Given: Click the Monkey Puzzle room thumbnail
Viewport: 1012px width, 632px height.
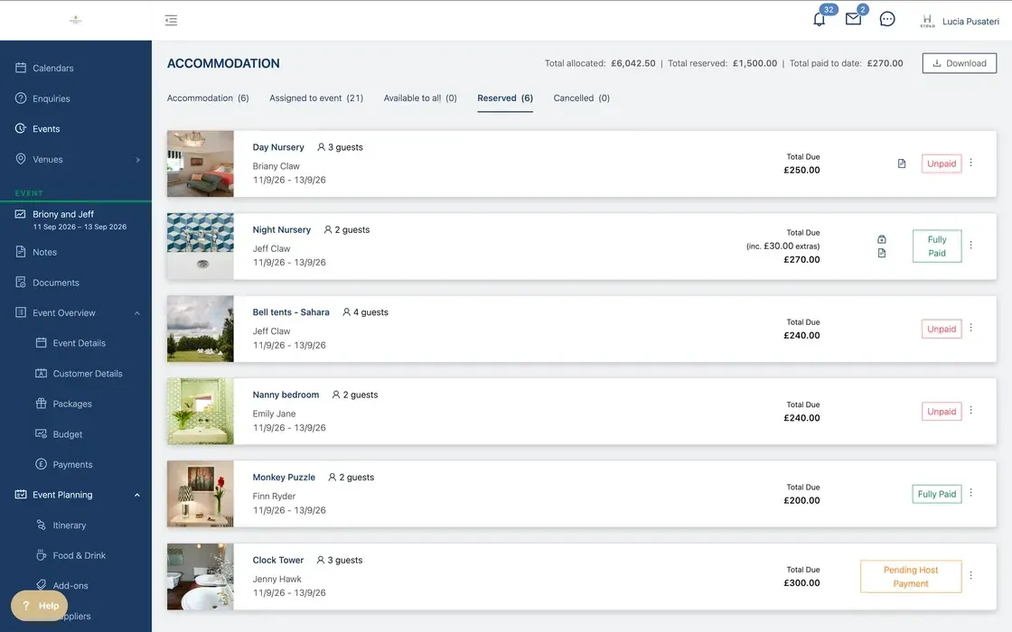Looking at the screenshot, I should pyautogui.click(x=200, y=494).
